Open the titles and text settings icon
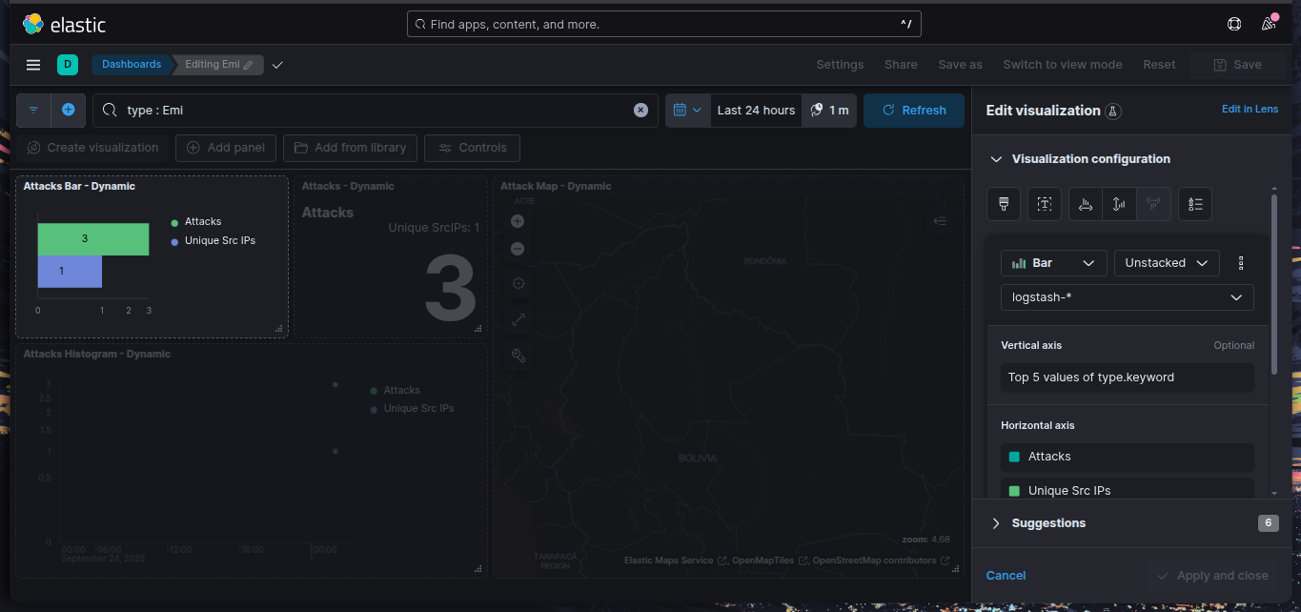Viewport: 1301px width, 612px height. [1045, 203]
